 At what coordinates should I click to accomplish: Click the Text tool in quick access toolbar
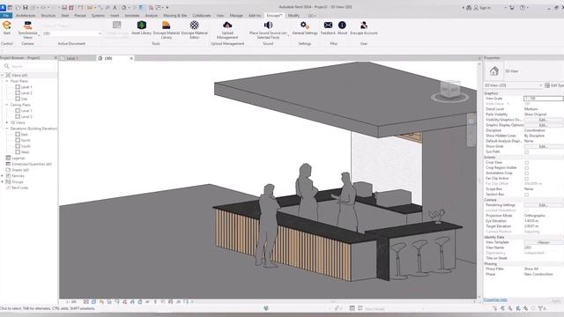[x=115, y=8]
